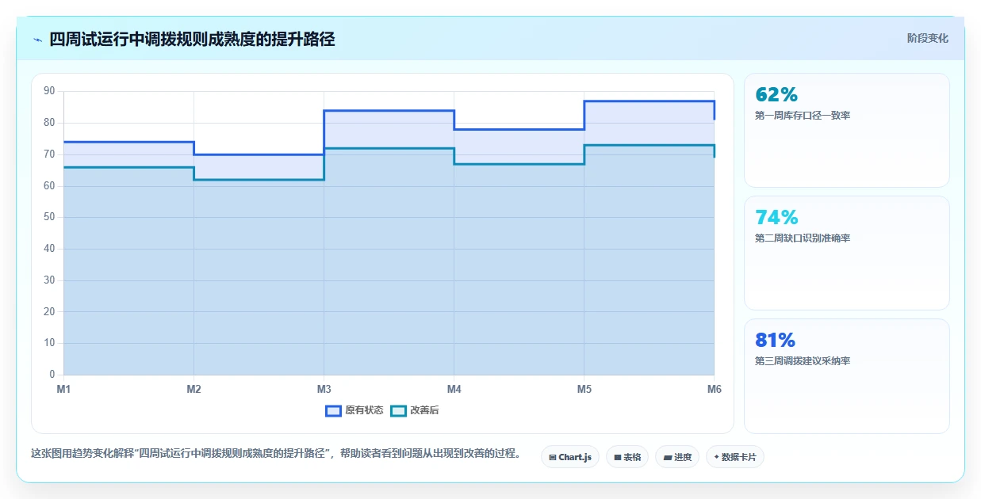Click the 改善后 legend label
Viewport: 981px width, 499px height.
coord(424,410)
